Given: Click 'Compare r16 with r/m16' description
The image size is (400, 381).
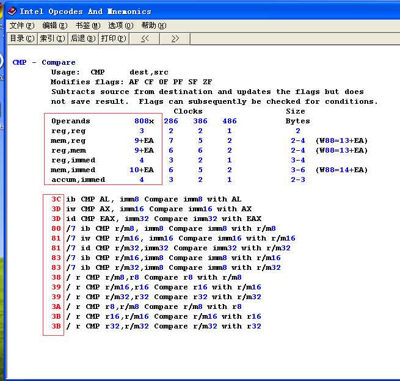Looking at the screenshot, I should [208, 287].
